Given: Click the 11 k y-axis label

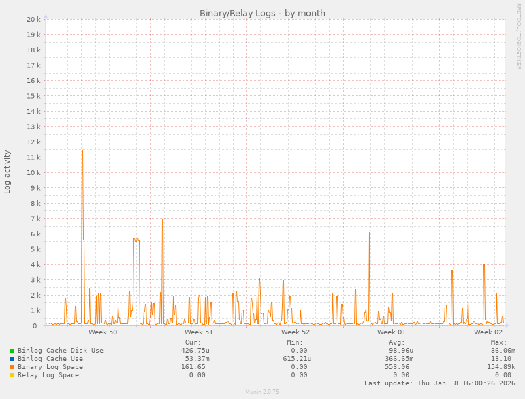Looking at the screenshot, I should pyautogui.click(x=33, y=157).
